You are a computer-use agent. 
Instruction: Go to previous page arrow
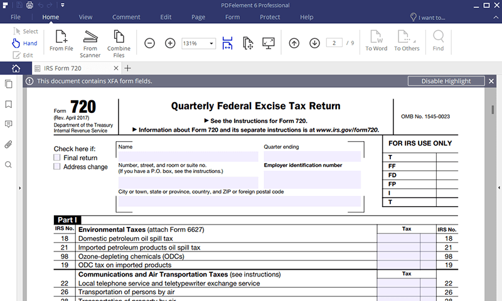coord(294,43)
